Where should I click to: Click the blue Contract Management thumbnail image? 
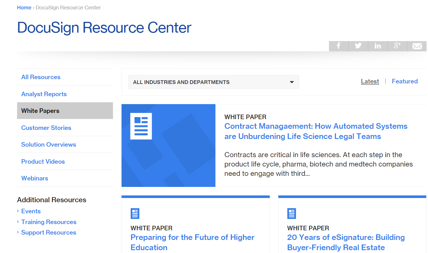point(168,146)
